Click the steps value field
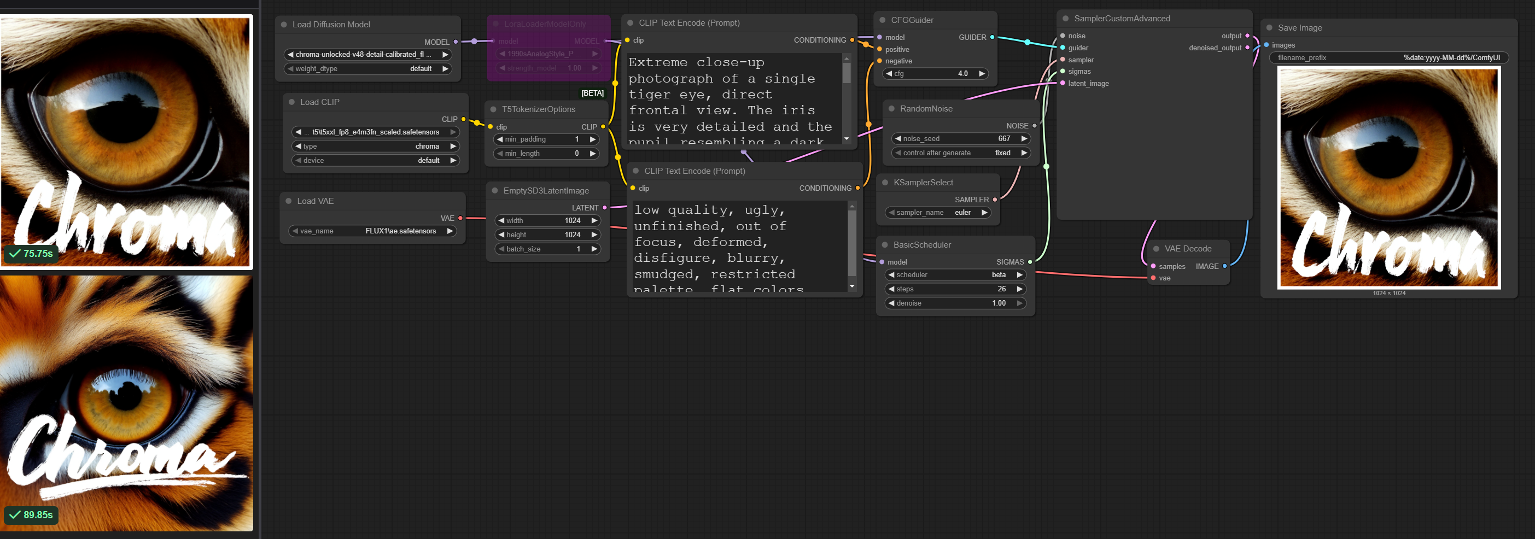Image resolution: width=1535 pixels, height=539 pixels. [956, 289]
